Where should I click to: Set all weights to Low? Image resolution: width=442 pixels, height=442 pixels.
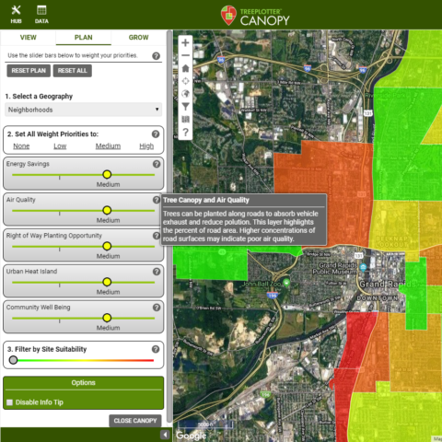coord(60,146)
